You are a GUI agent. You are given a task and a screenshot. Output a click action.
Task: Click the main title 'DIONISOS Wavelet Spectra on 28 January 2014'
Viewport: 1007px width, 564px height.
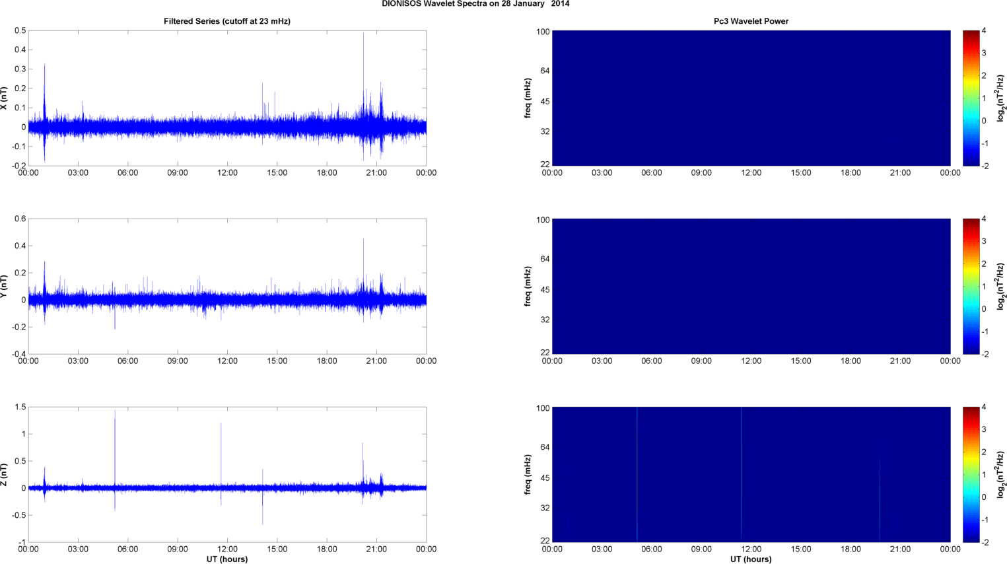pyautogui.click(x=475, y=4)
